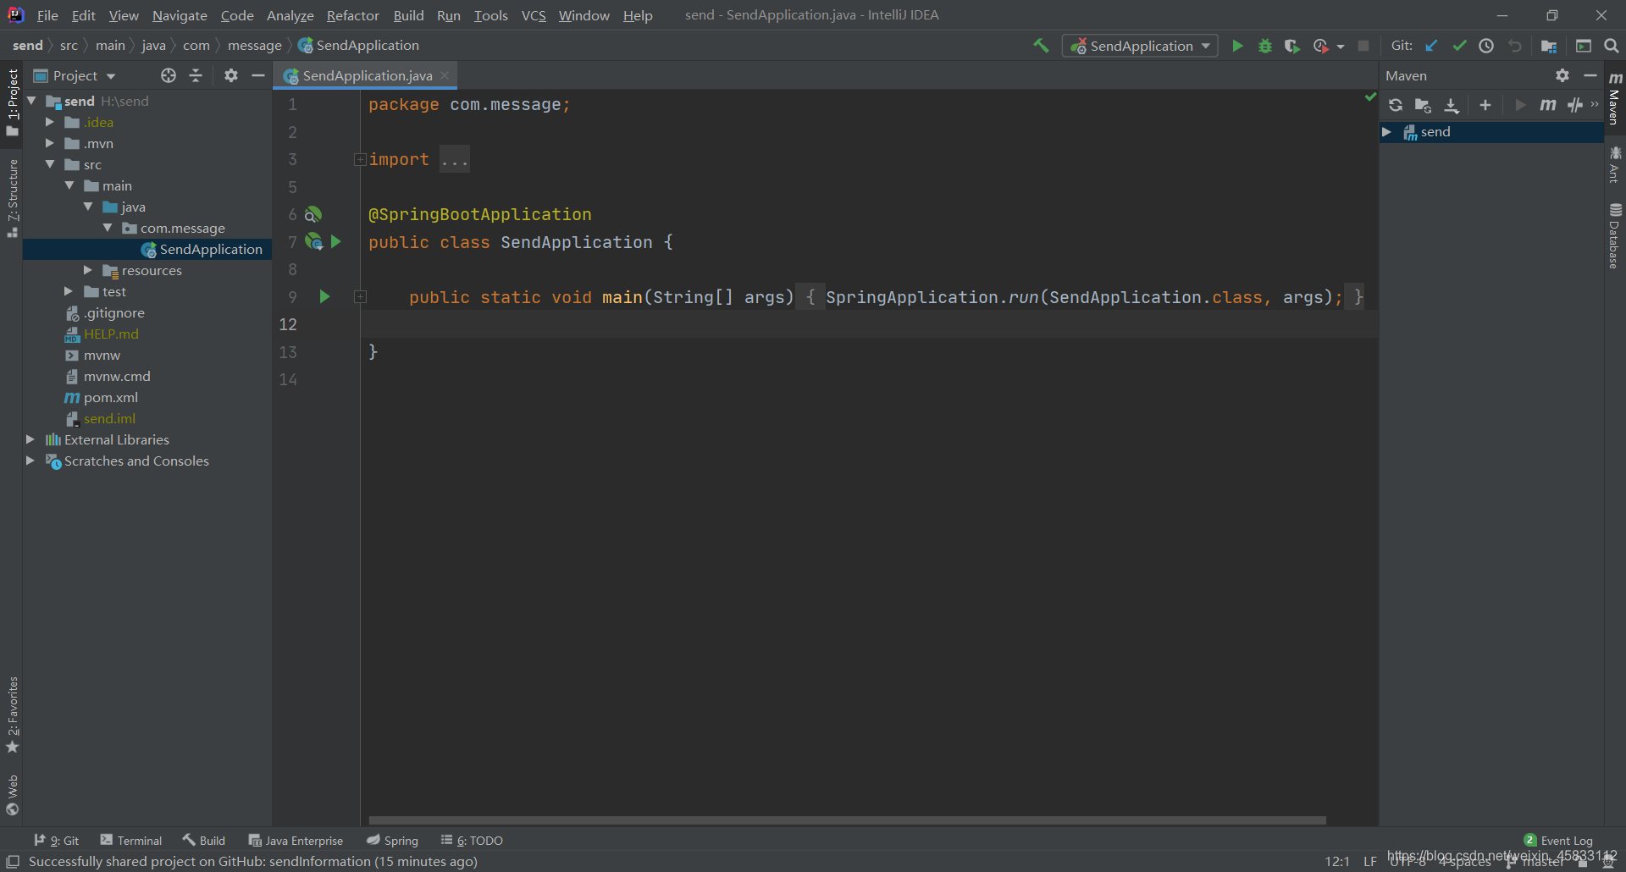The image size is (1626, 872).
Task: Open the Spring tool window
Action: (x=393, y=840)
